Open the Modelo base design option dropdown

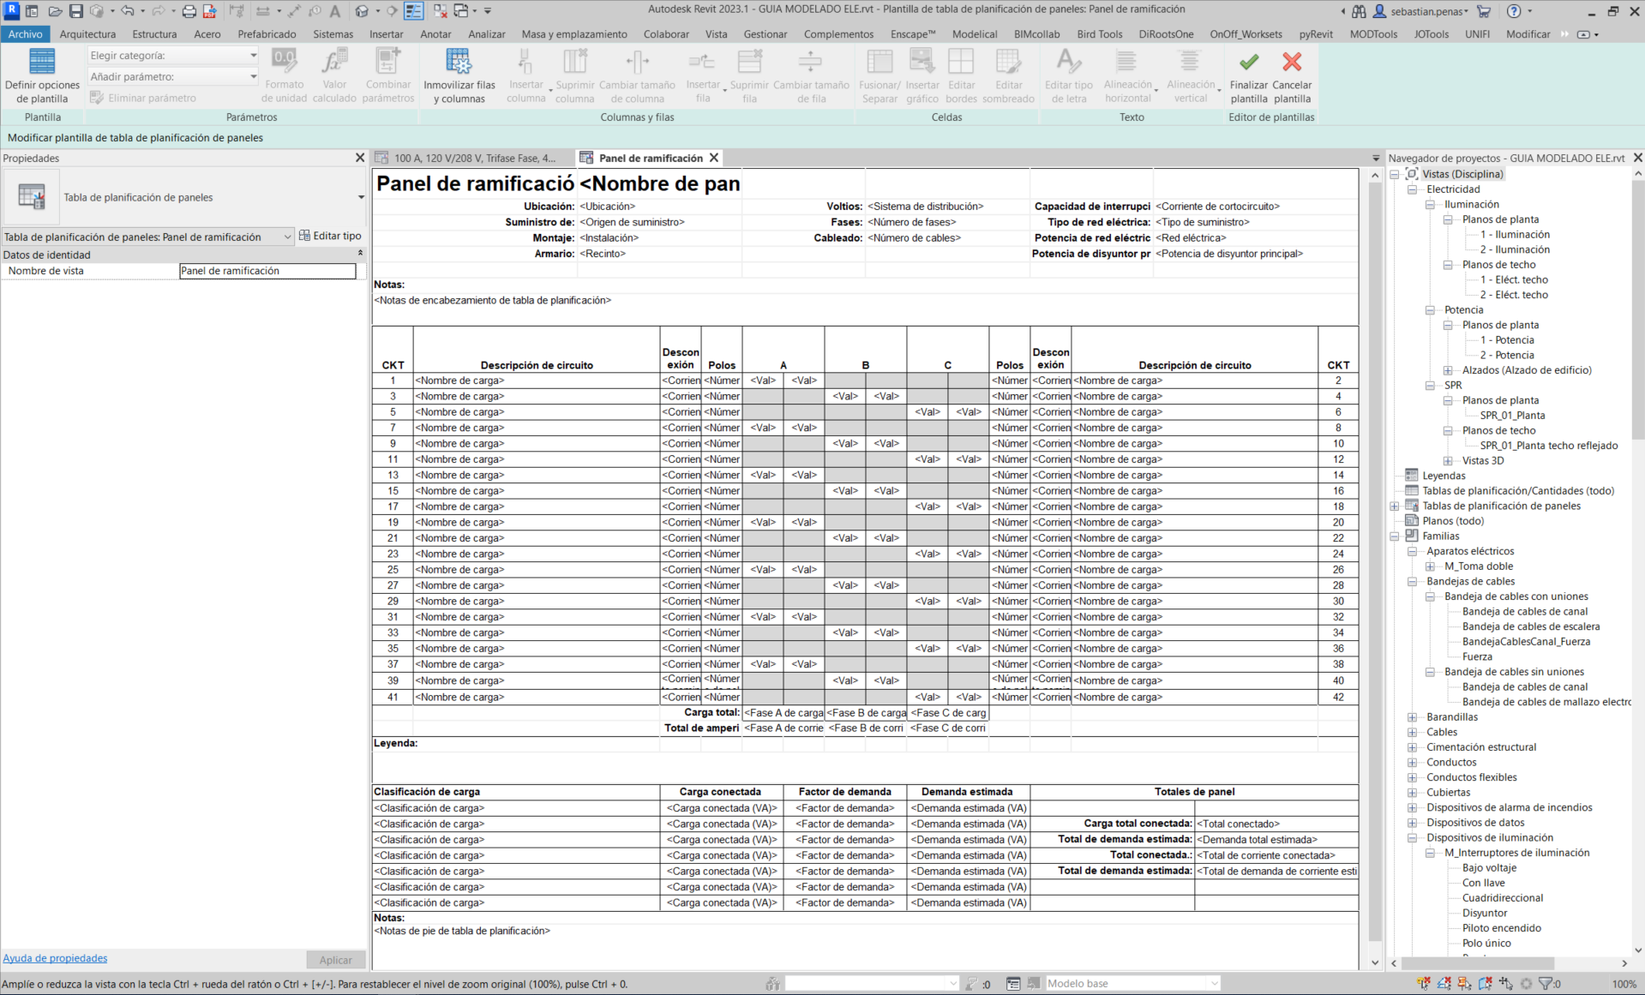tap(1132, 984)
